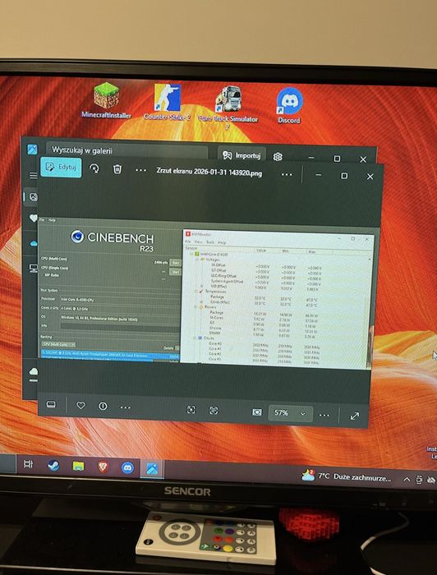Image resolution: width=437 pixels, height=575 pixels.
Task: Open File Explorer from the taskbar
Action: (78, 466)
